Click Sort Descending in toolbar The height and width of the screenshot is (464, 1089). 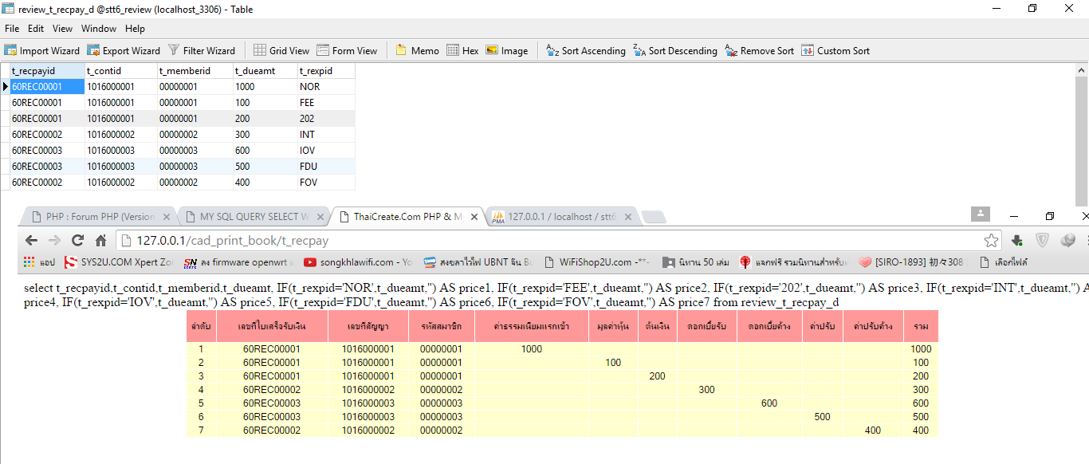click(x=674, y=50)
